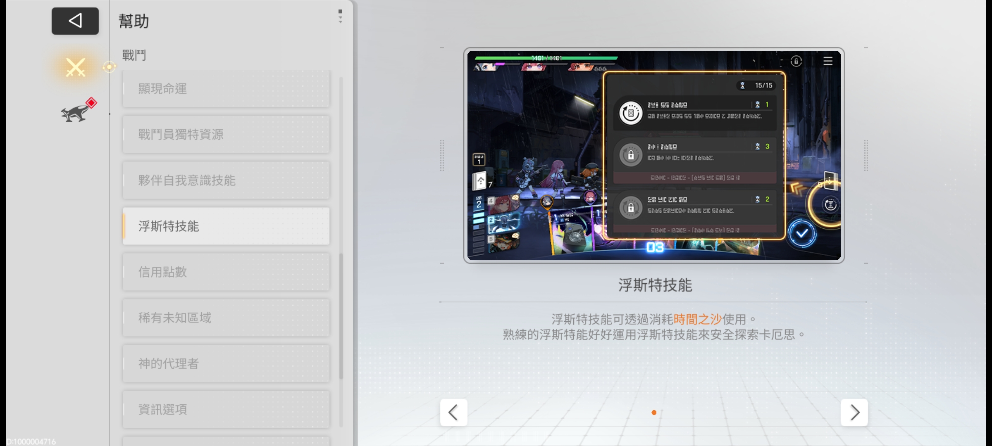Select the crossed swords battle category
This screenshot has height=446, width=992.
[x=76, y=67]
